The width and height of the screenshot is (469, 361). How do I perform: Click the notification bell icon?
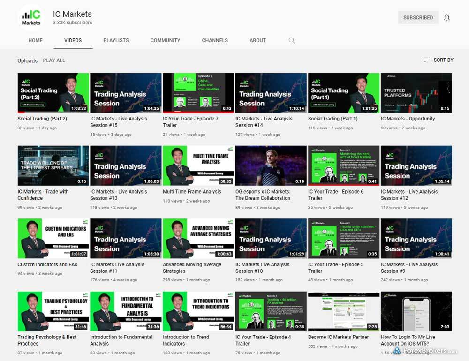click(x=446, y=18)
